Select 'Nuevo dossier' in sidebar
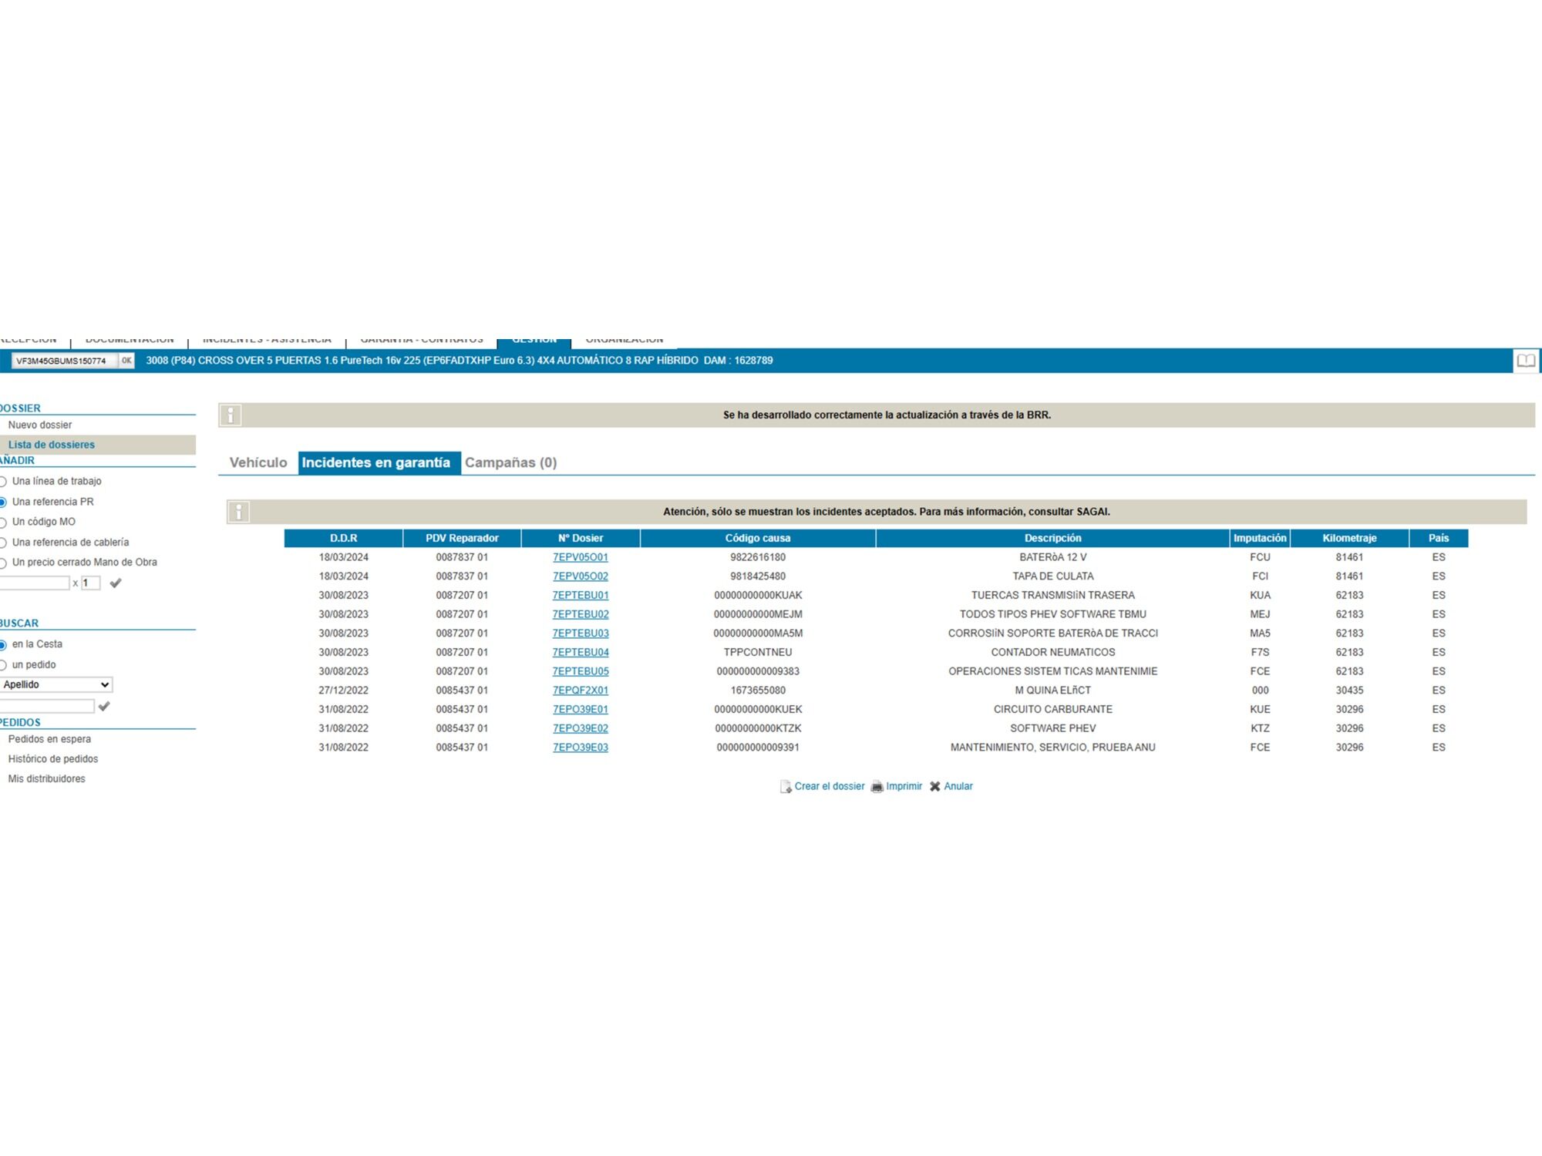 point(40,425)
